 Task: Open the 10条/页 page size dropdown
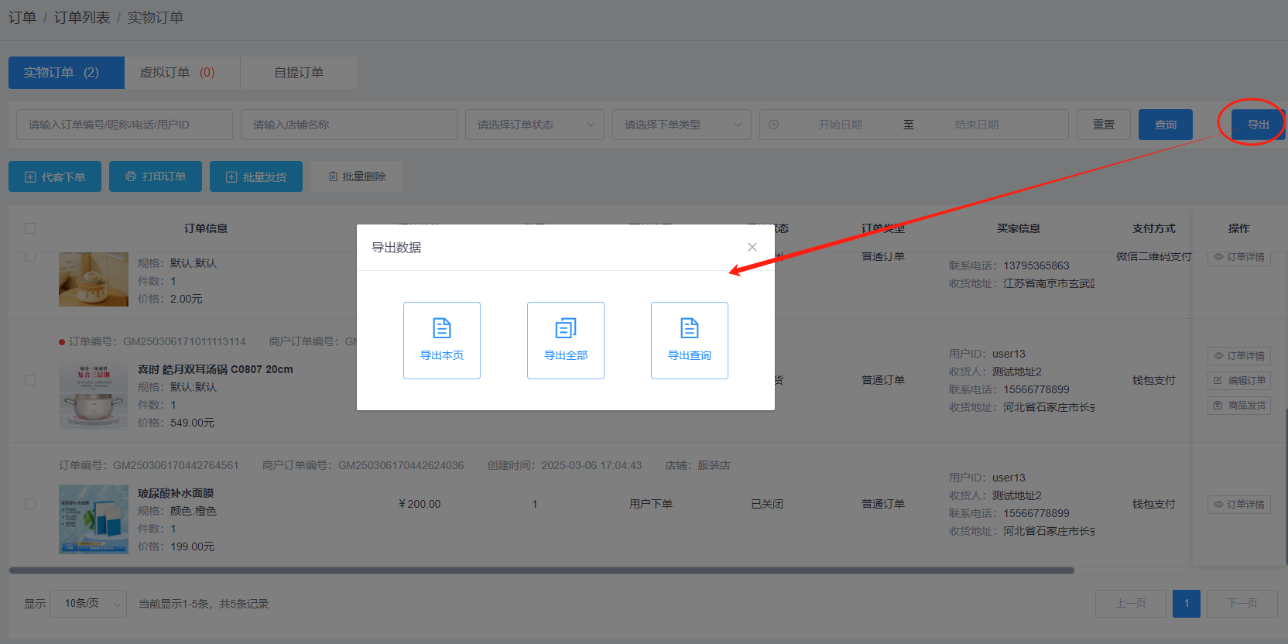coord(88,604)
